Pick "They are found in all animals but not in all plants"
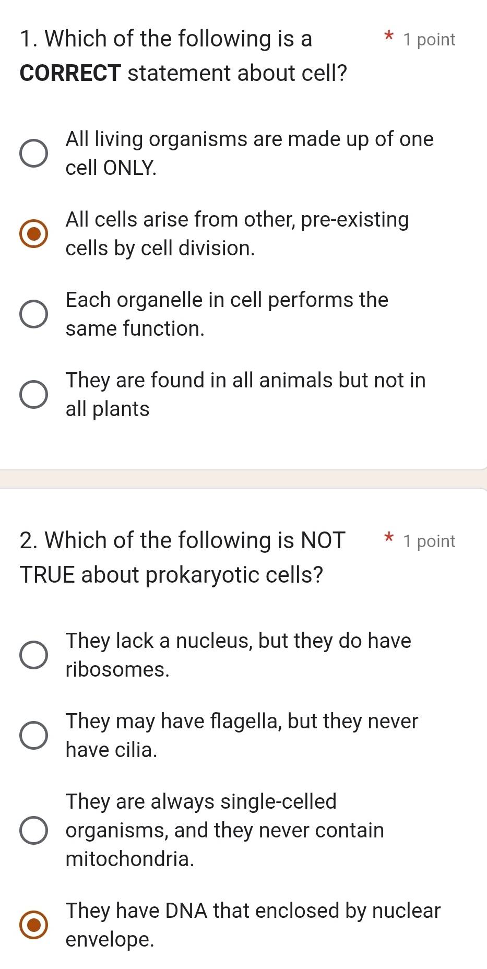 coord(34,394)
